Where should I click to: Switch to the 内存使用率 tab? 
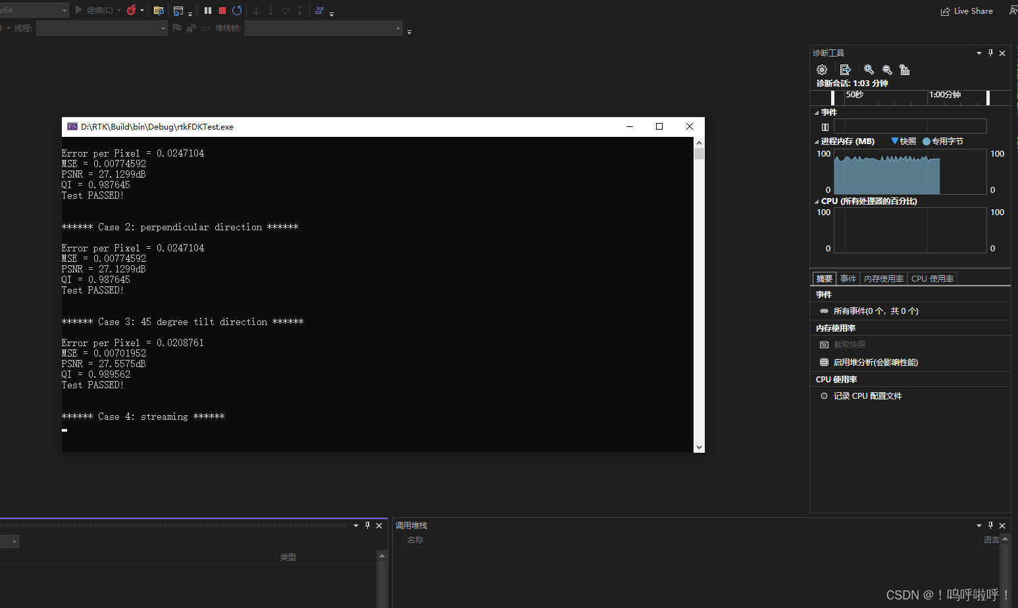click(x=884, y=279)
